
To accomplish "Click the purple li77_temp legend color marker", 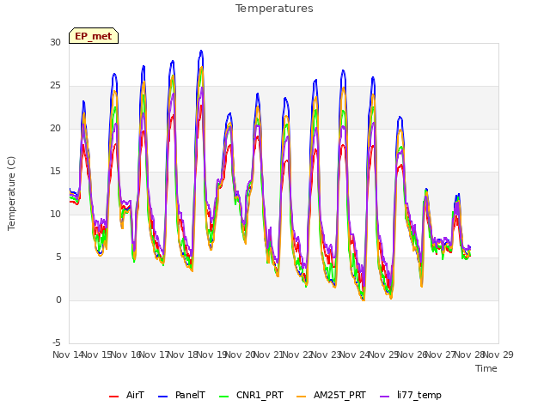I will point(385,397).
